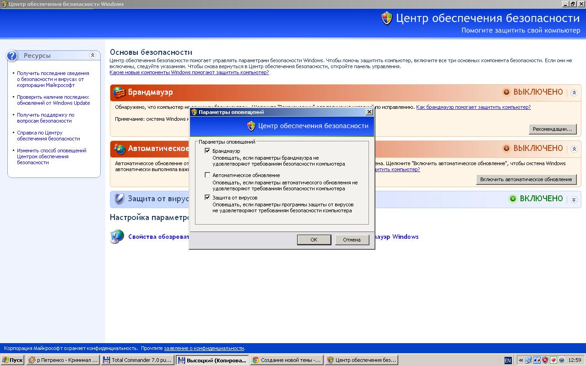Click the red shield security alert tray icon
This screenshot has height=366, width=586.
click(545, 360)
